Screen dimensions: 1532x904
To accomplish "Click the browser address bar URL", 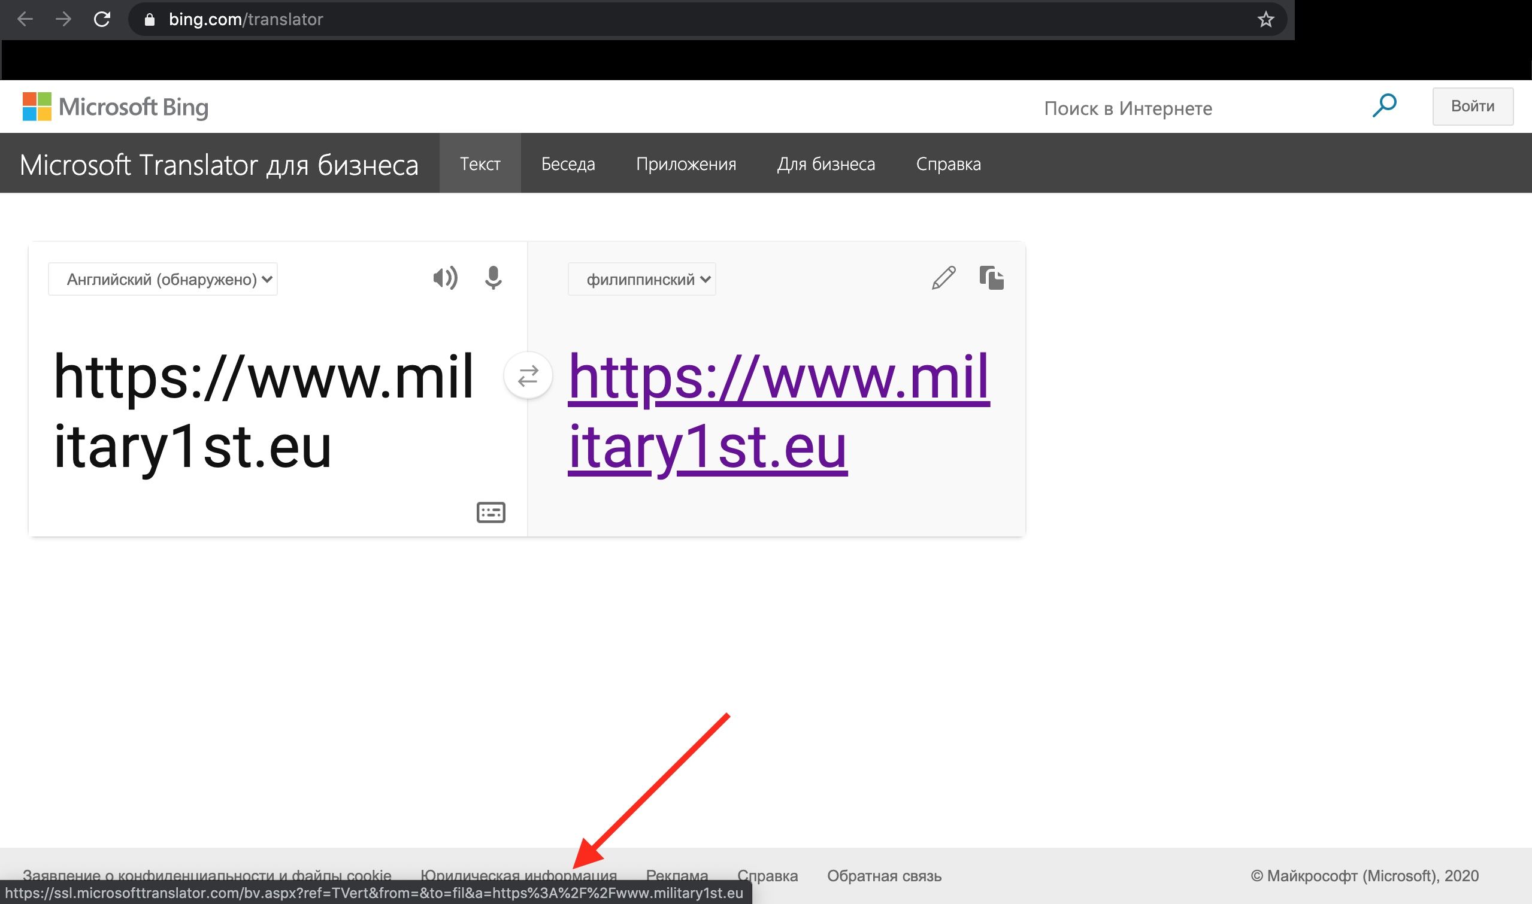I will [x=246, y=20].
